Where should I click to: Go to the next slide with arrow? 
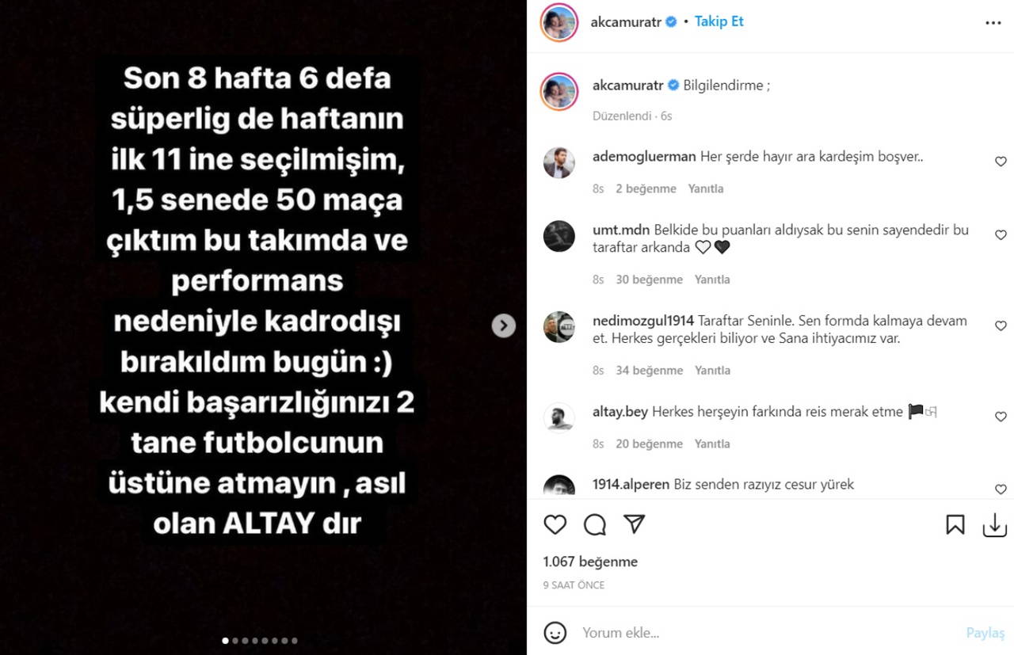[504, 326]
